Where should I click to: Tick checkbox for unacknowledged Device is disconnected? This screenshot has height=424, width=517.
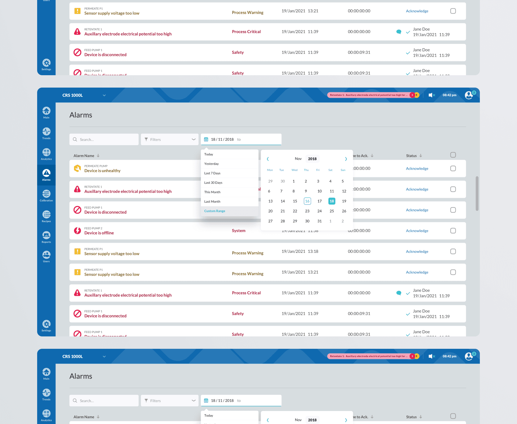pyautogui.click(x=453, y=210)
